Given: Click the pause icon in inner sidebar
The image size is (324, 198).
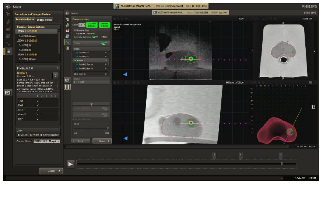Looking at the screenshot, I should pos(67,87).
